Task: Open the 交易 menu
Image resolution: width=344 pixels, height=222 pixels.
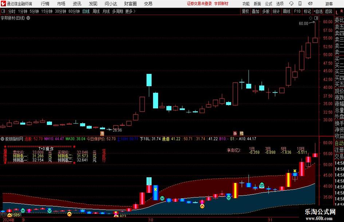Action: [x=148, y=4]
